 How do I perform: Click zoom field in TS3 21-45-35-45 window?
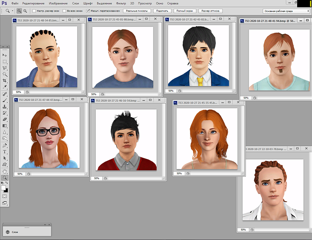(x=179, y=174)
